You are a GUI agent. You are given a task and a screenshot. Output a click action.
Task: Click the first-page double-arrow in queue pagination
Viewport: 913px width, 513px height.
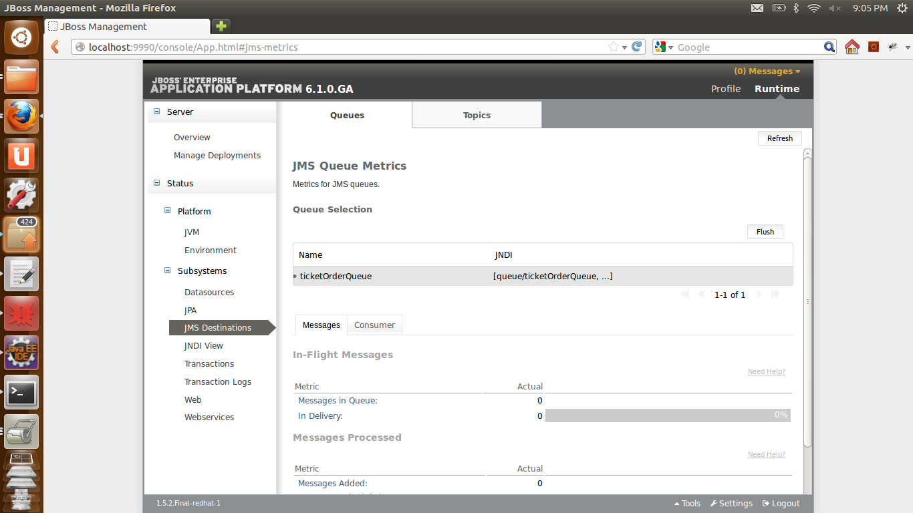[684, 294]
